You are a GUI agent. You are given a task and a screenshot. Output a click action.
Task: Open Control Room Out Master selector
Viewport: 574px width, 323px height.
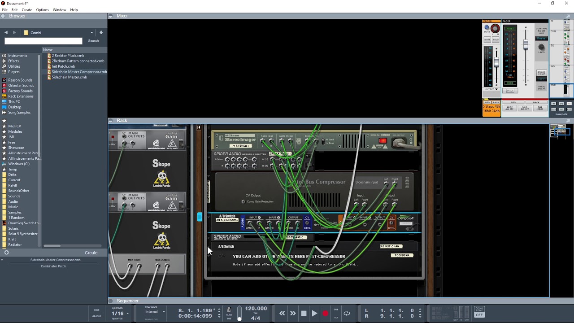542,38
